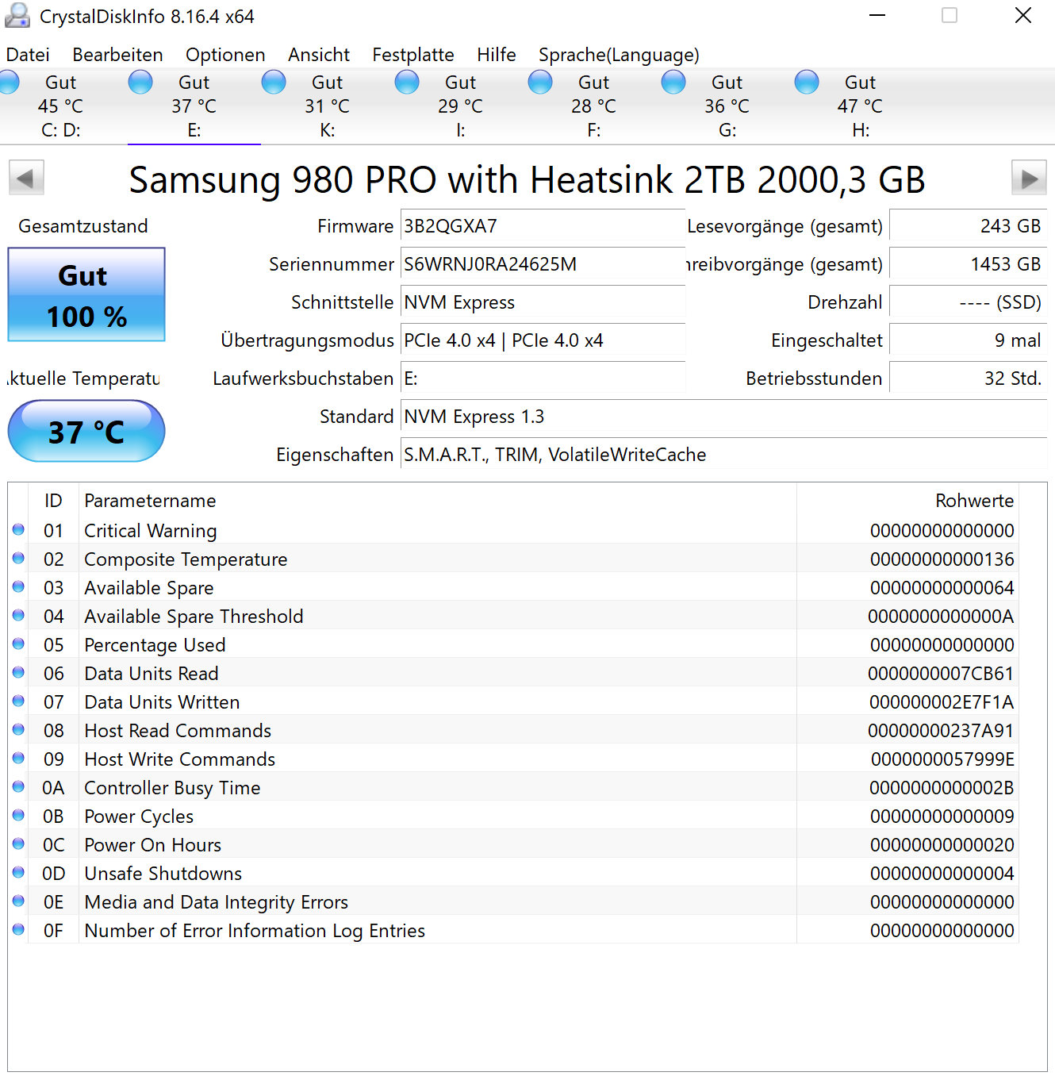Open the Datei menu
This screenshot has width=1055, height=1076.
pyautogui.click(x=28, y=55)
